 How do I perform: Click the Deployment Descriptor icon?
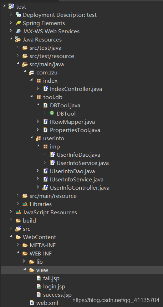coord(18,15)
